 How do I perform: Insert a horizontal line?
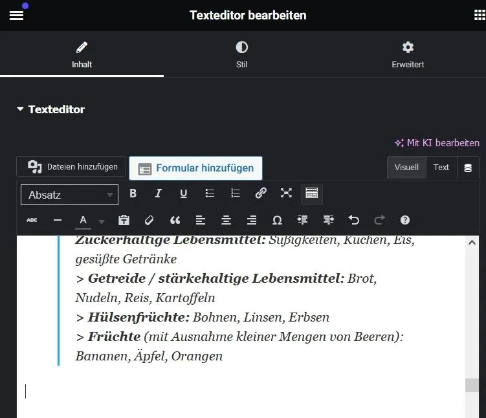58,220
